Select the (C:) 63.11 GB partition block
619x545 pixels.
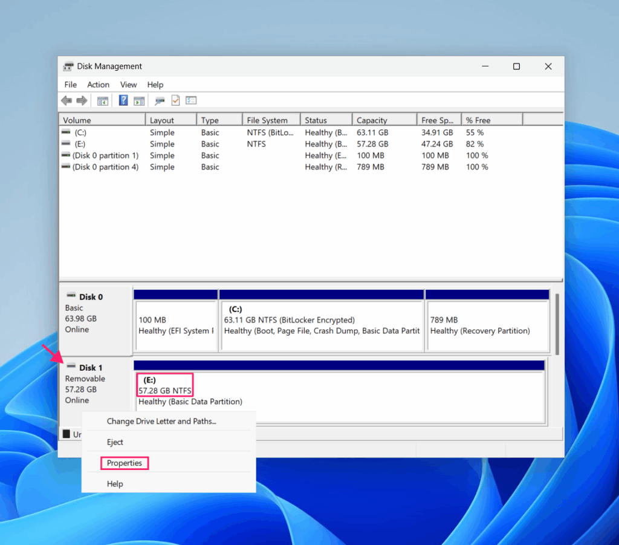(x=322, y=321)
